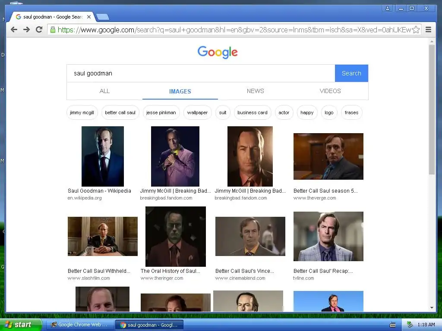Open the Wikipedia blue suit thumbnail
This screenshot has height=331, width=442.
103,156
